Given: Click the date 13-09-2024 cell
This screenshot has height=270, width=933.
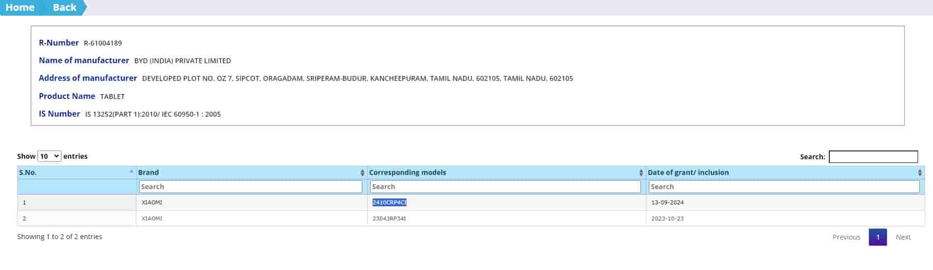Looking at the screenshot, I should pyautogui.click(x=667, y=202).
